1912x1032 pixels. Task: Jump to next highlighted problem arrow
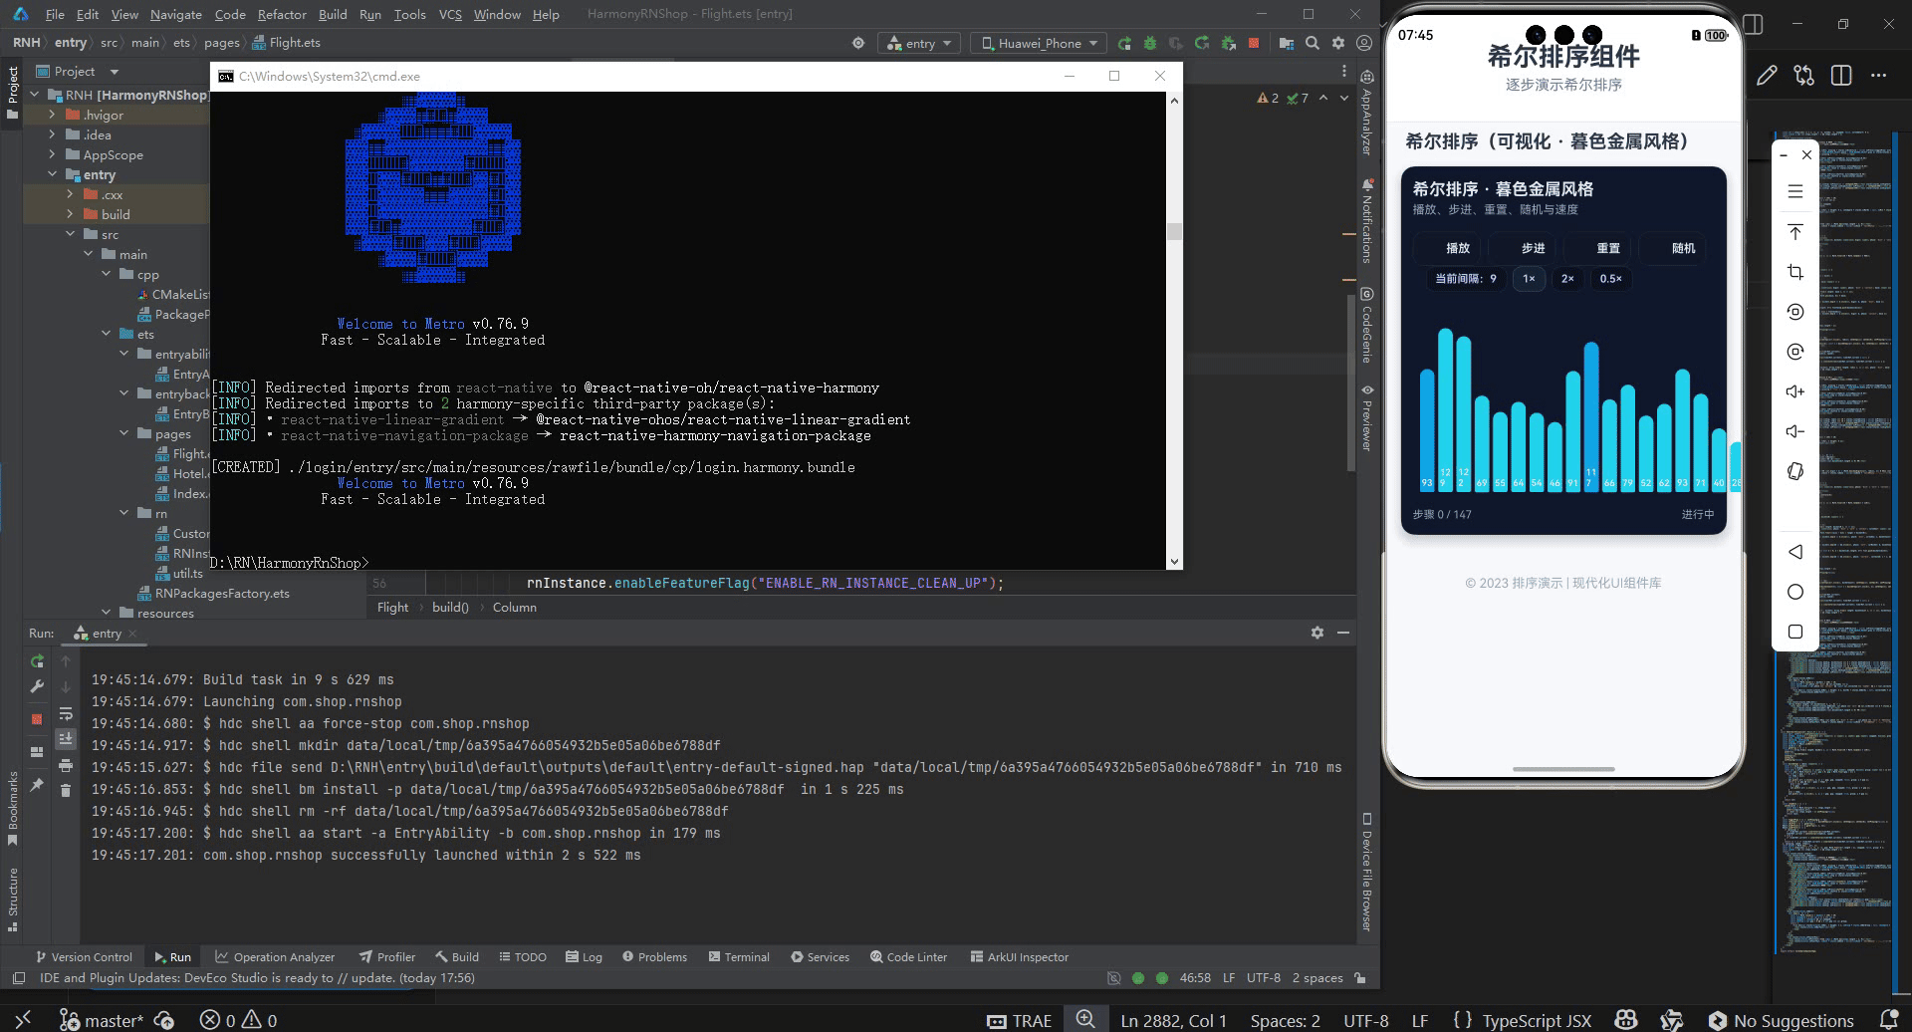1343,98
